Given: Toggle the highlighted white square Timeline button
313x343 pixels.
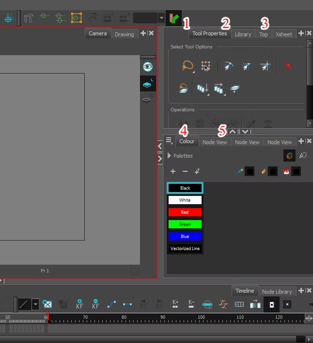Looking at the screenshot, I should [x=272, y=304].
